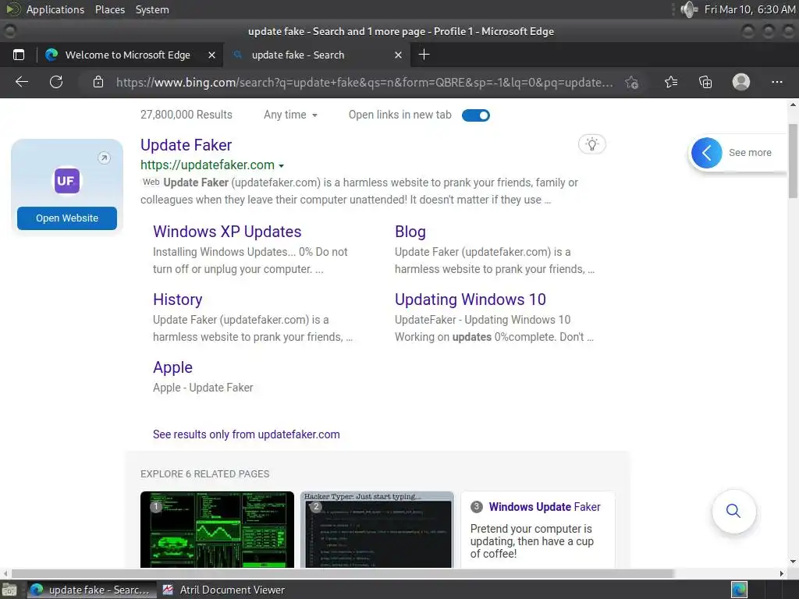Open the Windows Update Faker related page

[x=545, y=507]
